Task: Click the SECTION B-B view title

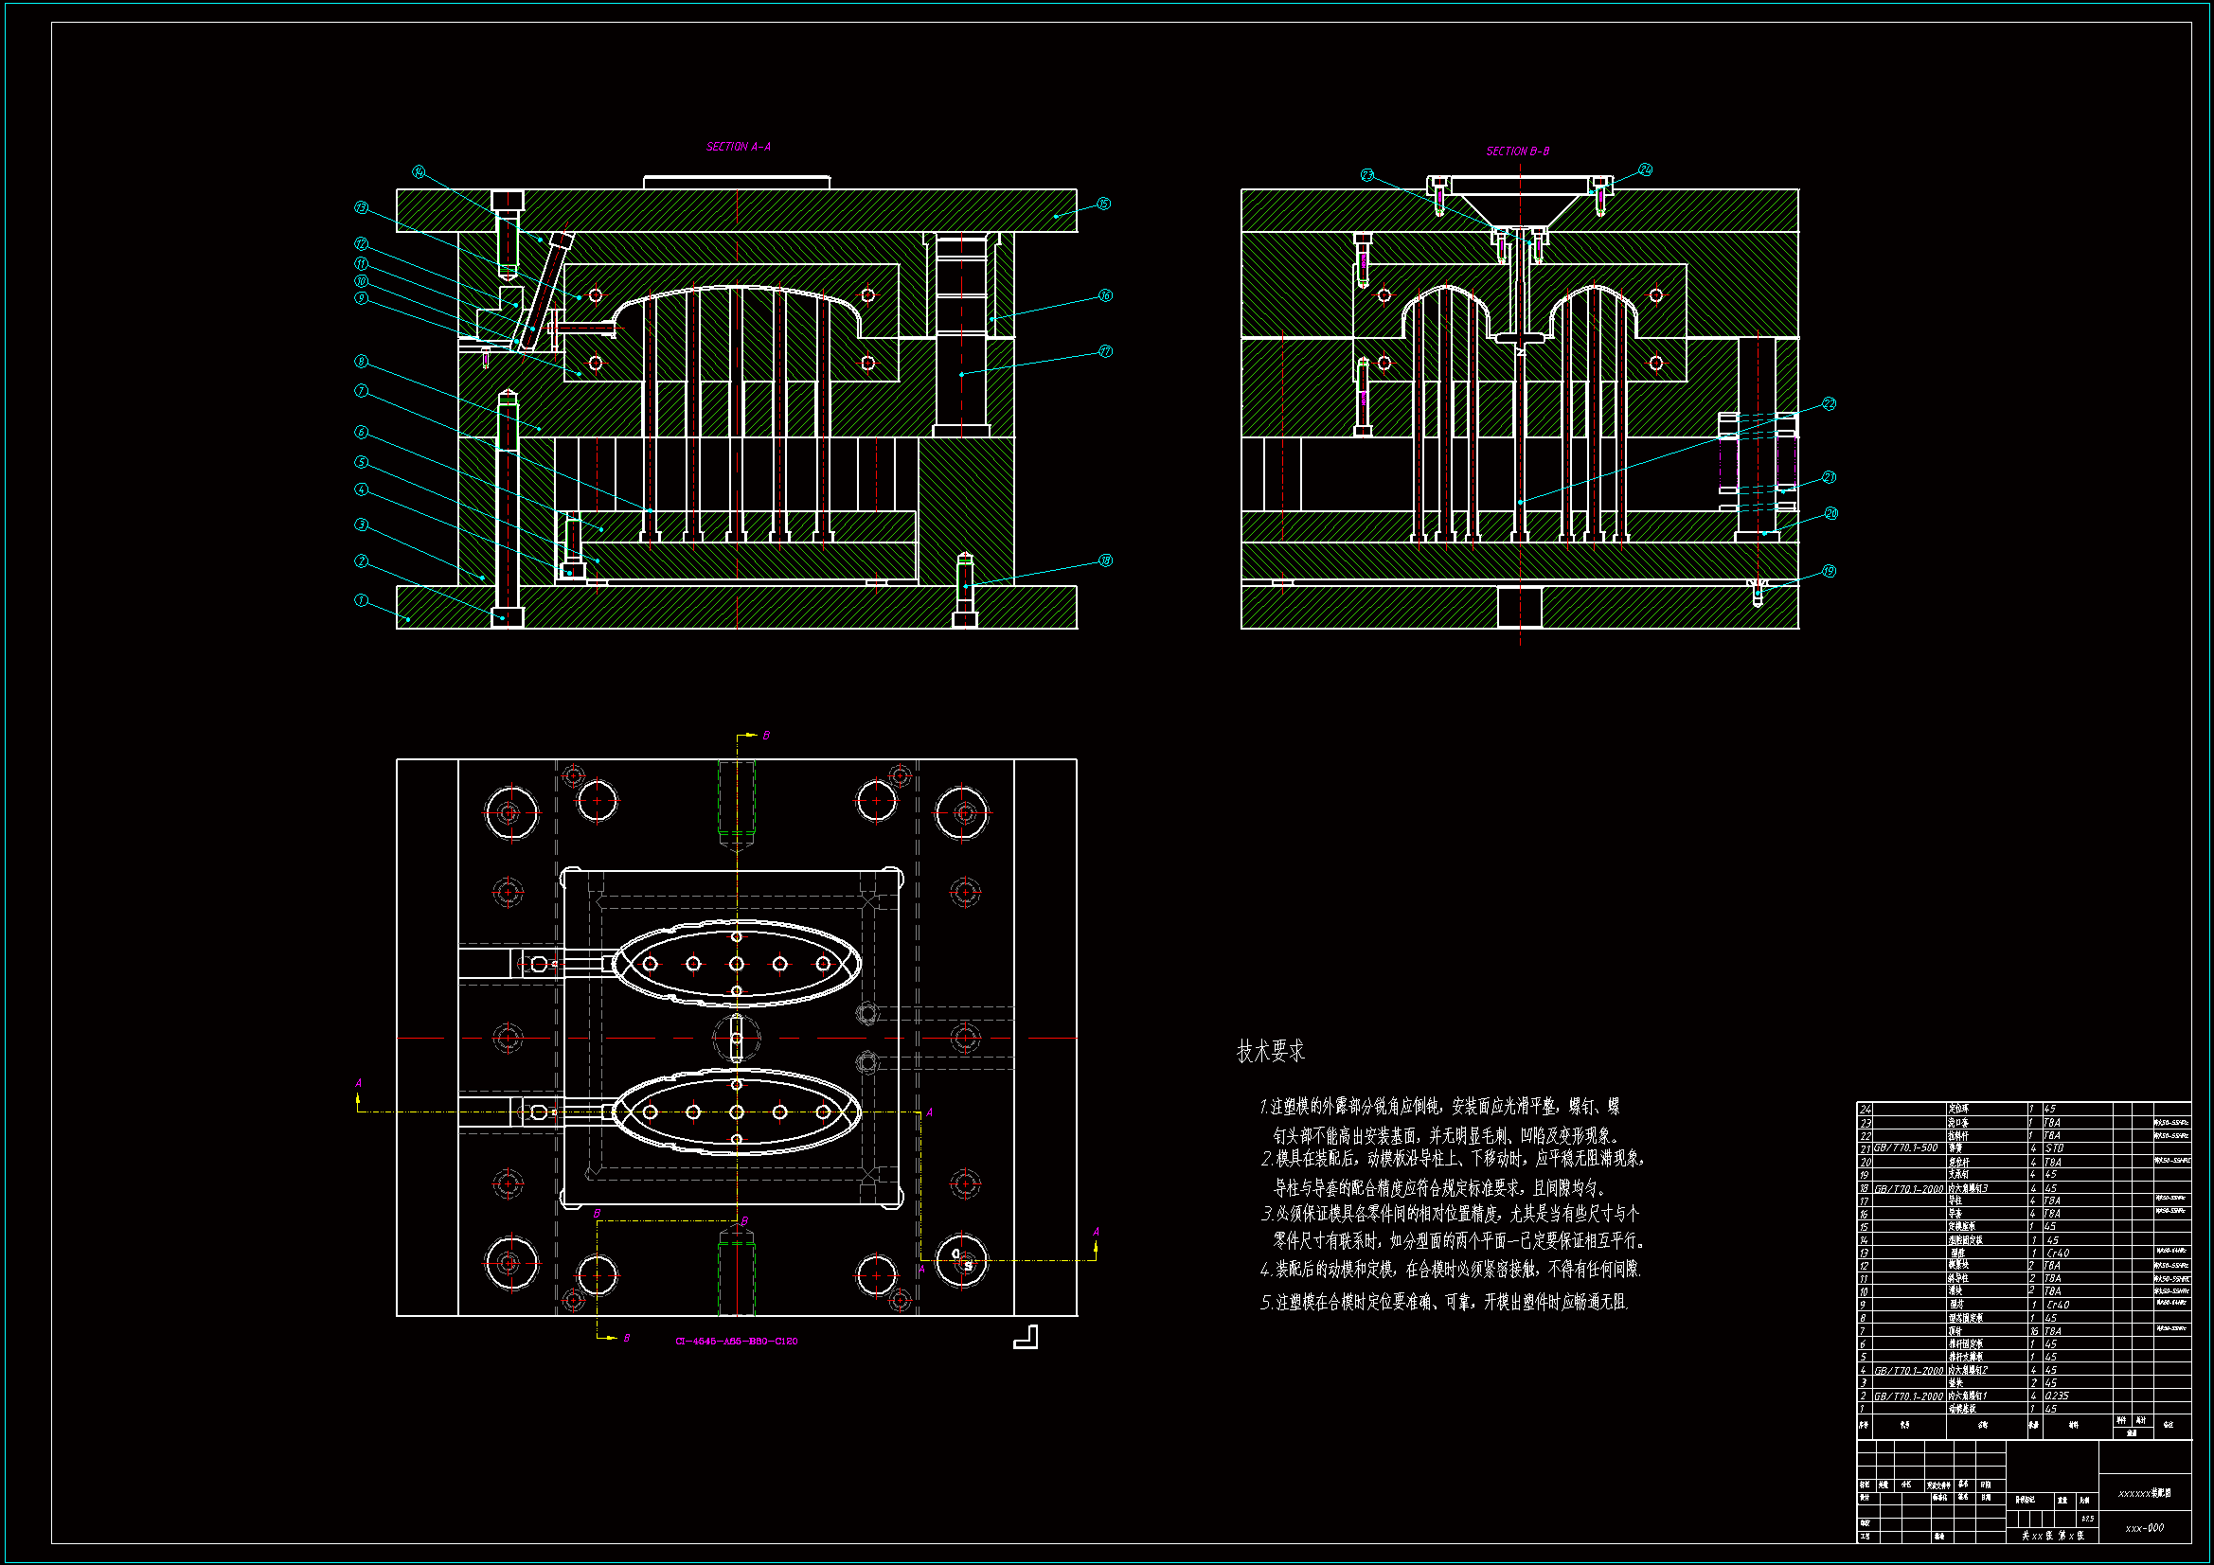Action: point(1517,151)
